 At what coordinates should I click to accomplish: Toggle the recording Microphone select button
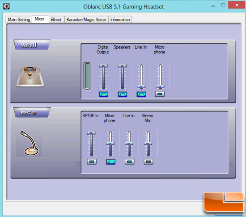point(111,162)
